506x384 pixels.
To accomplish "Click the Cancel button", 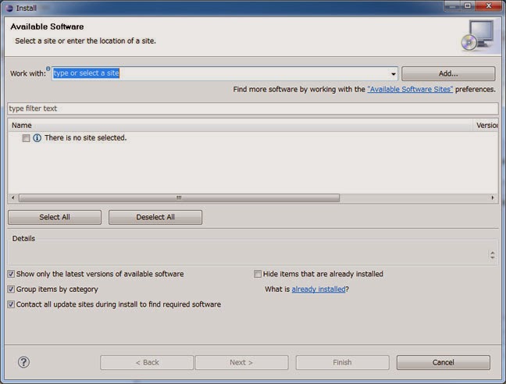I will coord(444,362).
